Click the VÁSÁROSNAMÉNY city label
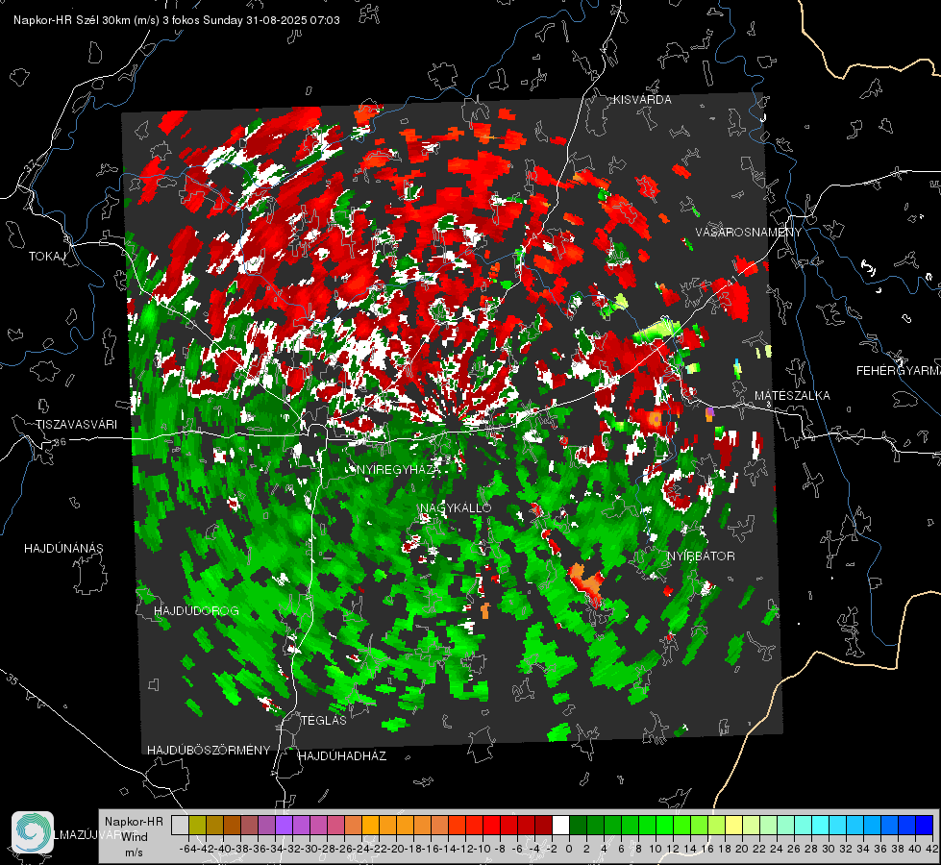Image resolution: width=941 pixels, height=865 pixels. pos(749,233)
